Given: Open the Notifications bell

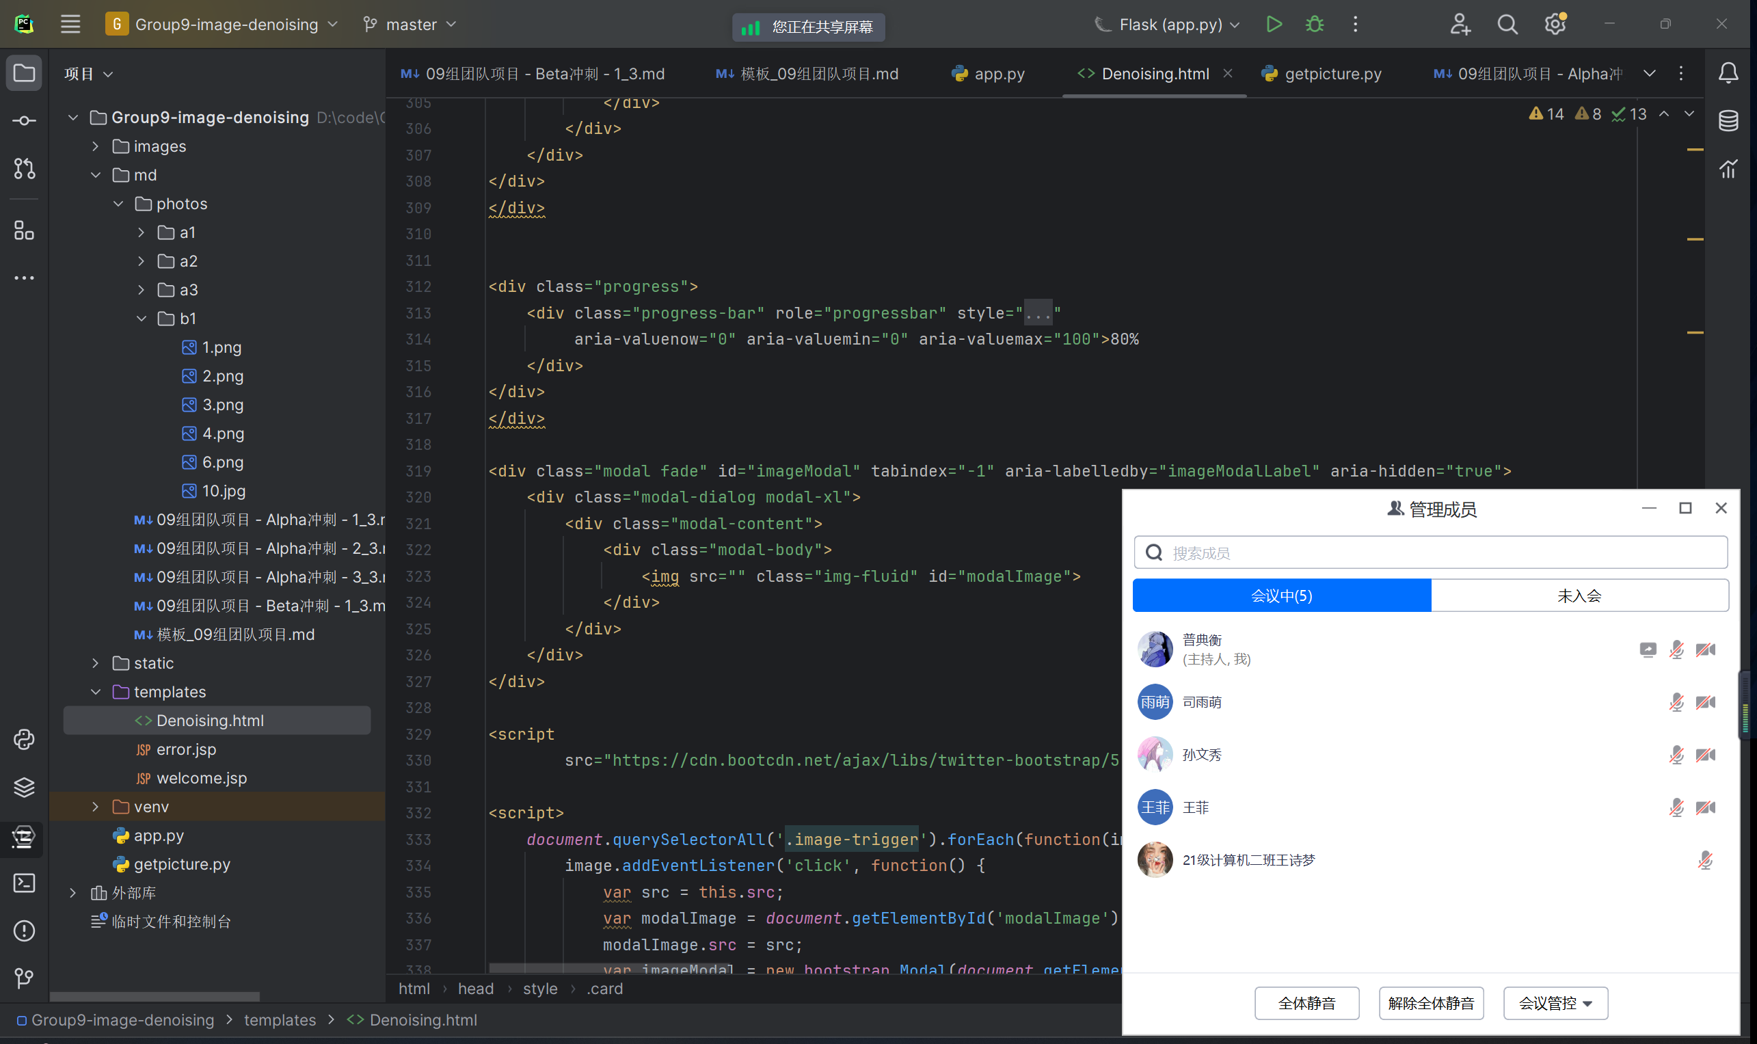Looking at the screenshot, I should (1728, 73).
